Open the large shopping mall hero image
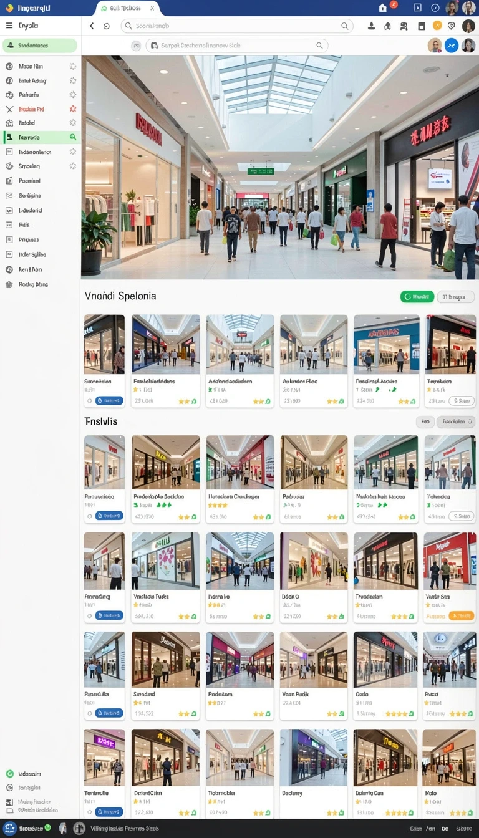The height and width of the screenshot is (838, 479). pos(280,167)
